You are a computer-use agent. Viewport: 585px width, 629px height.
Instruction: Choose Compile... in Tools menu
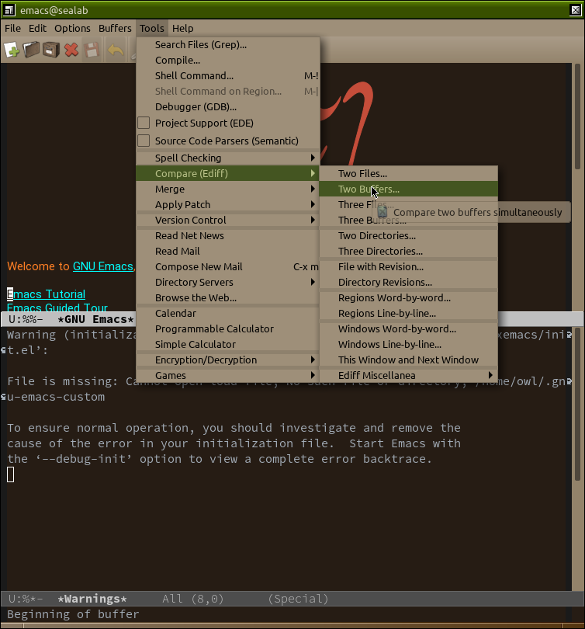tap(227, 60)
